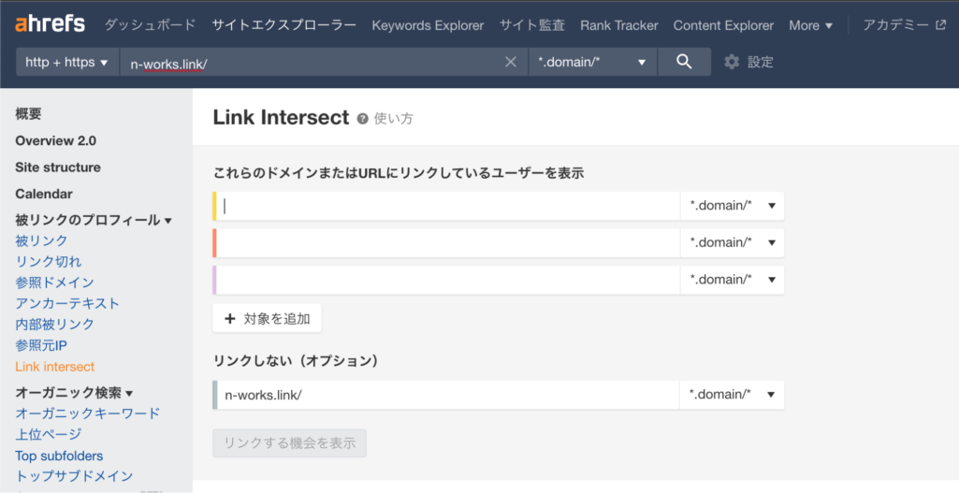Screen dimensions: 959x493
Task: Click the plus icon on 対象を追加
Action: 230,319
